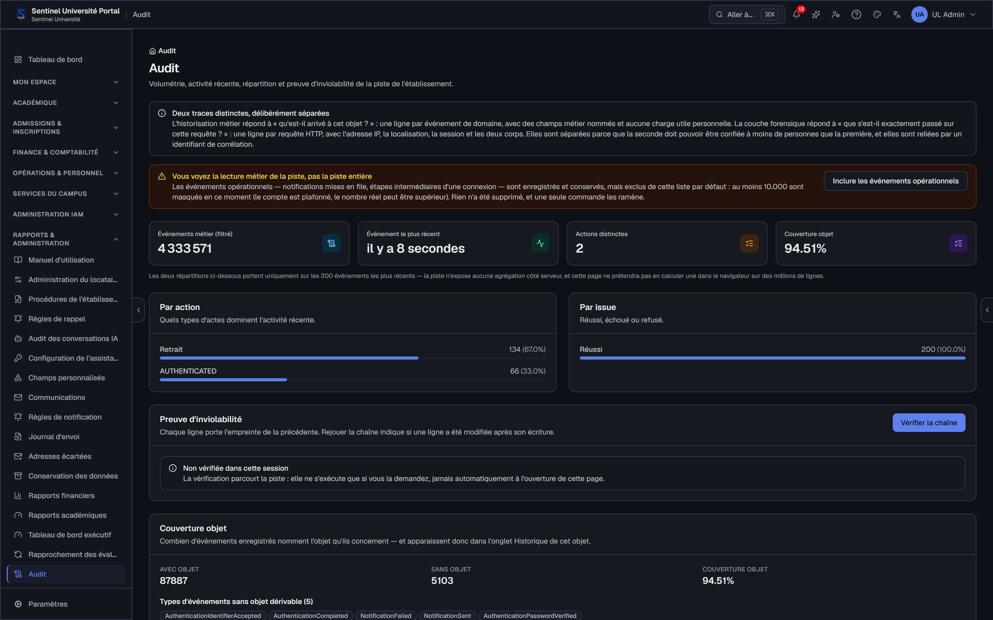
Task: Collapse sidebar with the left edge arrow handle
Action: (x=139, y=310)
